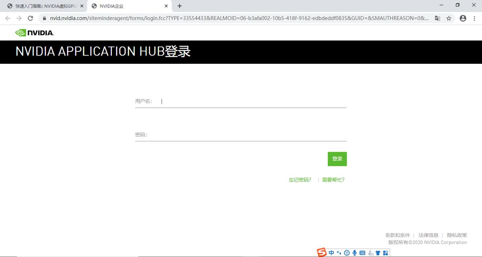Bookmark this page with the star icon
This screenshot has height=257, width=482.
tap(449, 18)
